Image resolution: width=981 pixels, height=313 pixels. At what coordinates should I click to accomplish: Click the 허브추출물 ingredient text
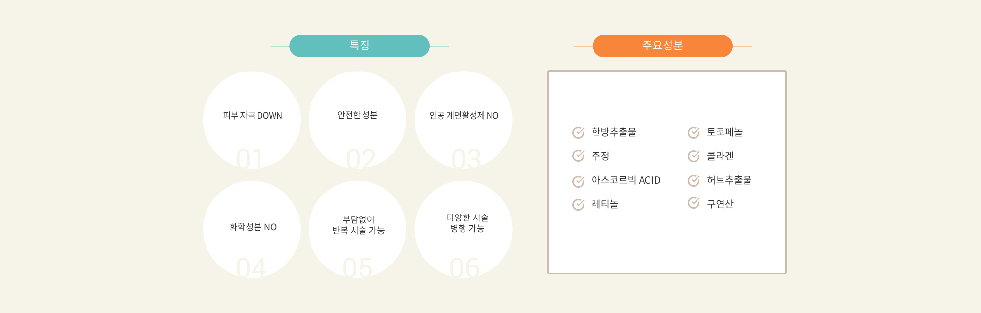[x=729, y=180]
